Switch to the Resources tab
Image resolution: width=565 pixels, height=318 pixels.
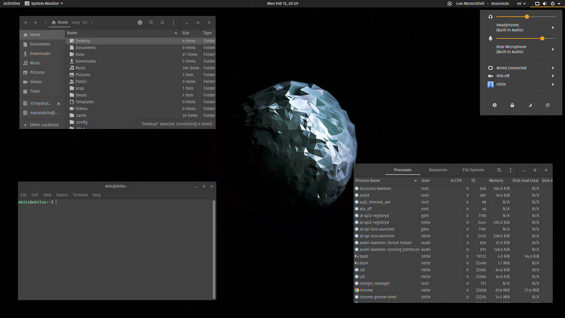tap(437, 170)
